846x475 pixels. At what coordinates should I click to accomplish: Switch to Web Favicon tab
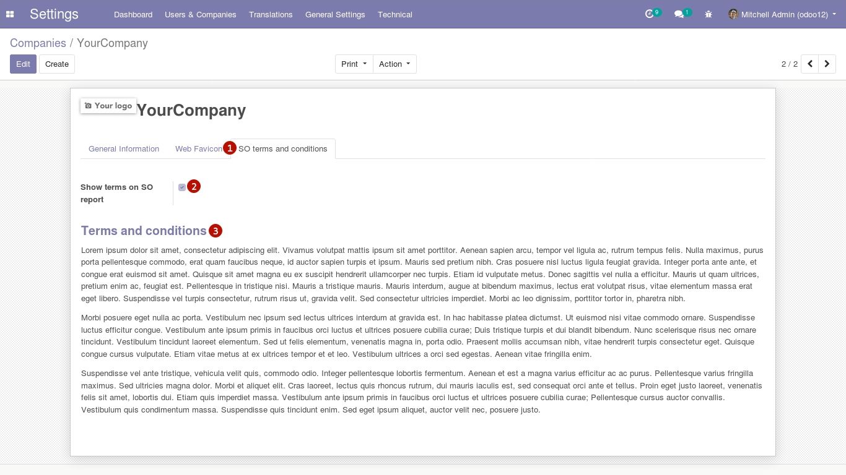click(199, 148)
